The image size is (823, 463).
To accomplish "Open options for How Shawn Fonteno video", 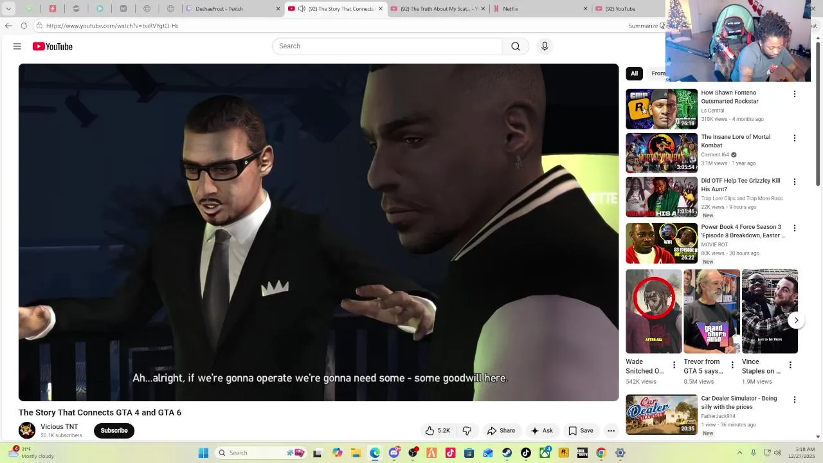I will pyautogui.click(x=794, y=94).
